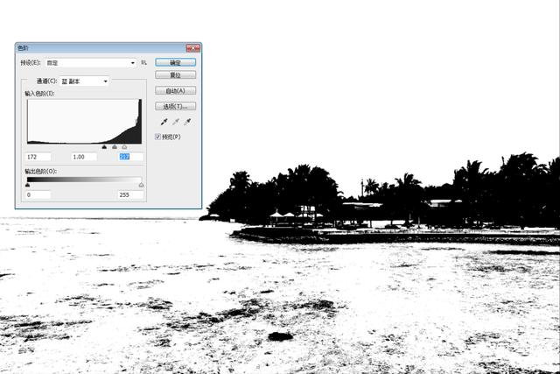Click the 确定 OK button
This screenshot has width=560, height=374.
175,62
